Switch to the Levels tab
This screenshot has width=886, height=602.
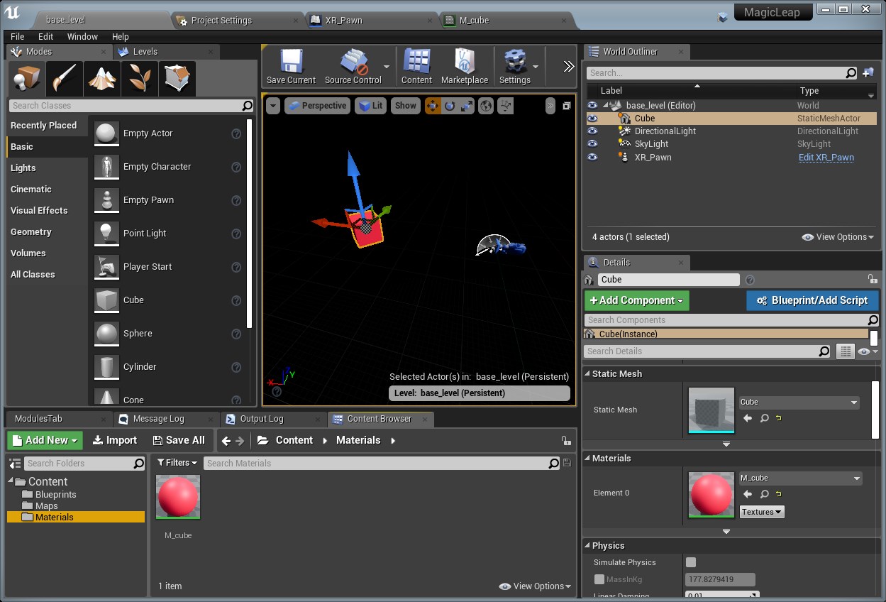(x=145, y=52)
